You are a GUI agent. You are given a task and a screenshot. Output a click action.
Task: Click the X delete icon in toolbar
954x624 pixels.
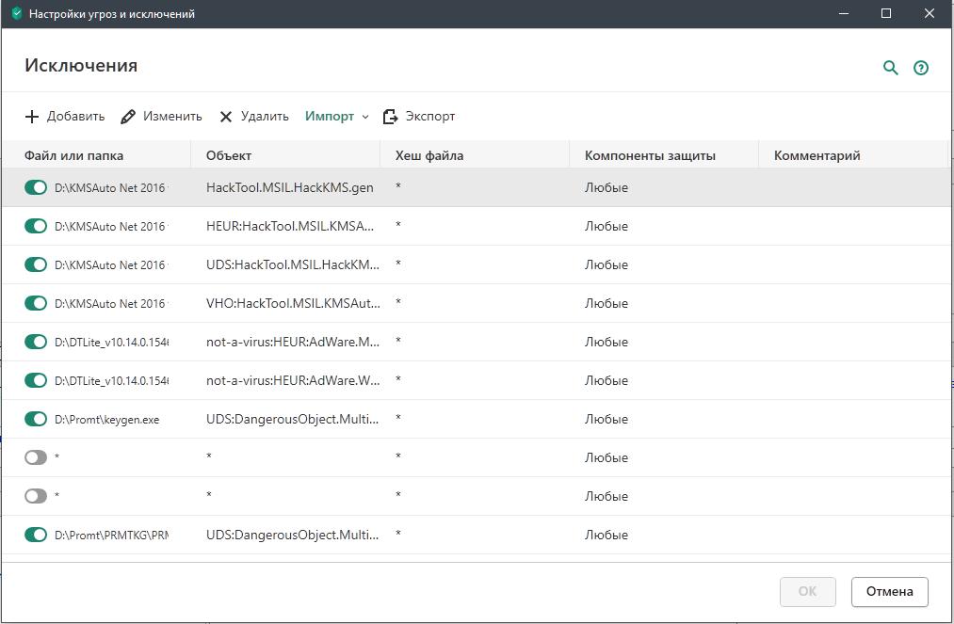tap(226, 117)
